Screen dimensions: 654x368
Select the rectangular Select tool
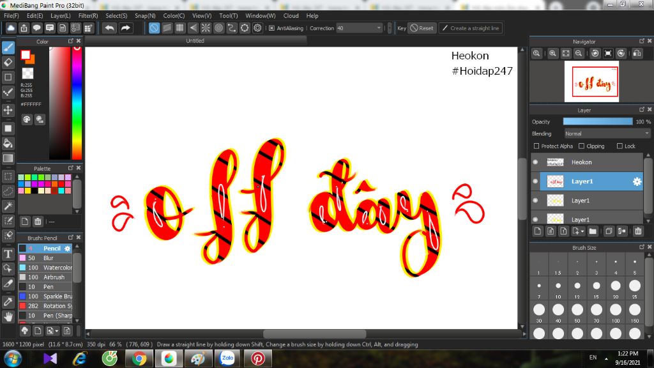point(8,176)
